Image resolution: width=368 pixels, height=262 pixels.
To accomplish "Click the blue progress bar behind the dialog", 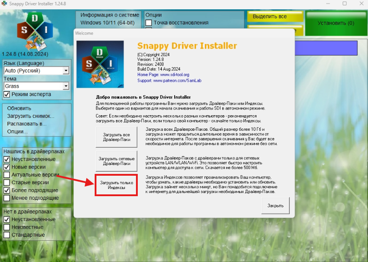I will tap(326, 48).
